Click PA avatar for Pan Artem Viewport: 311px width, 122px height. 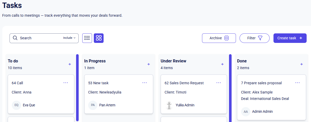93,105
